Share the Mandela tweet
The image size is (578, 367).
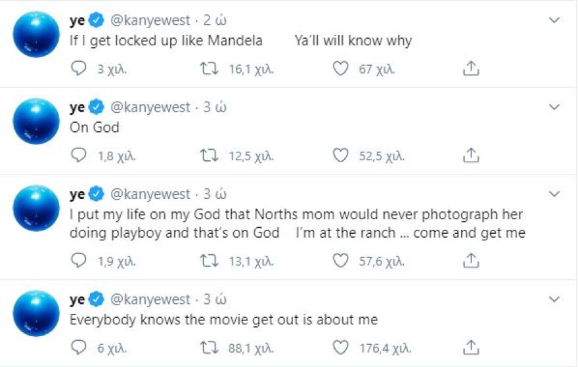tap(470, 68)
